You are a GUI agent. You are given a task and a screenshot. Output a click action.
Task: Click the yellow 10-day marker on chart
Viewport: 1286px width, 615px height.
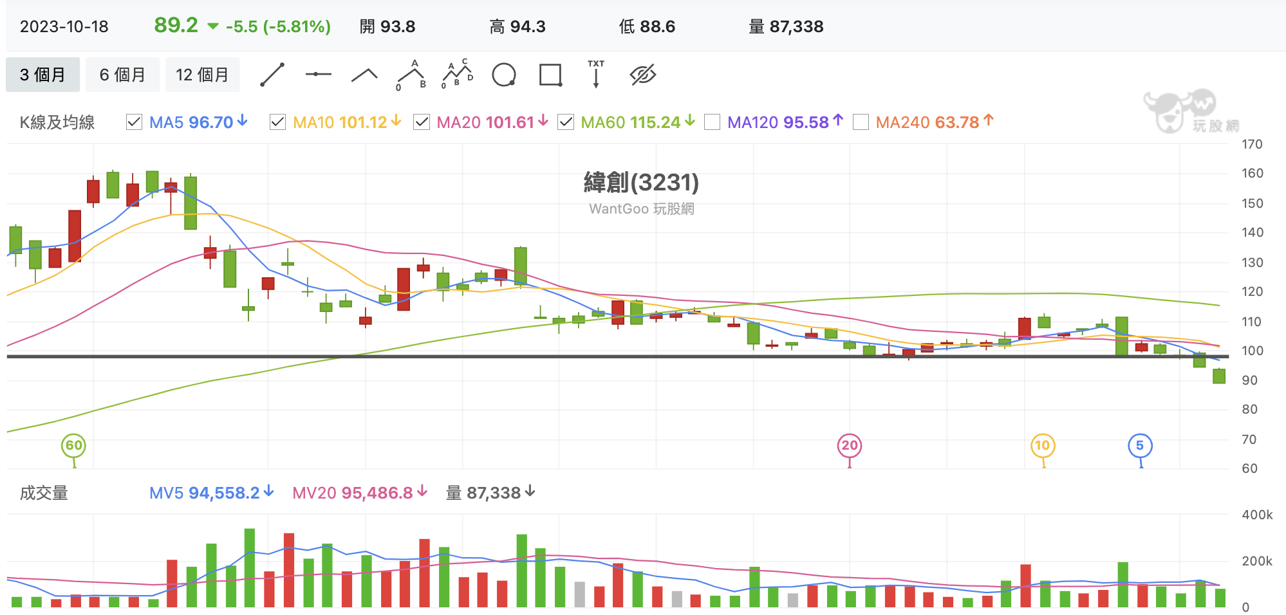tap(1042, 445)
